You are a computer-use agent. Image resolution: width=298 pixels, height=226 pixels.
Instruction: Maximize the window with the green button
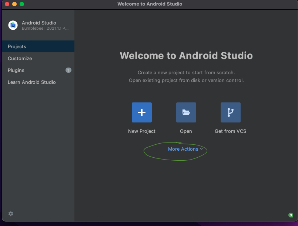coord(22,4)
